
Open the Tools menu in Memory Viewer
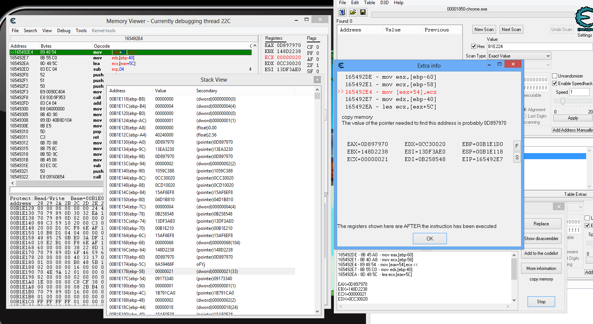(81, 31)
